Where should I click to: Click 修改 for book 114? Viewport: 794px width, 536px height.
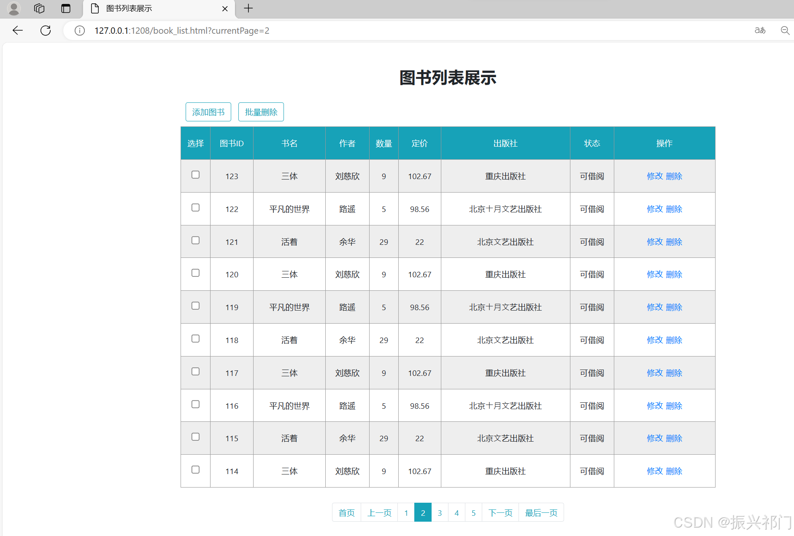point(655,471)
